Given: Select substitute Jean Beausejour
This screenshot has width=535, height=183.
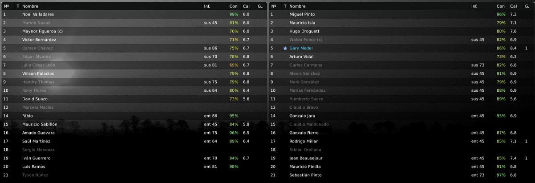Looking at the screenshot, I should 305,158.
